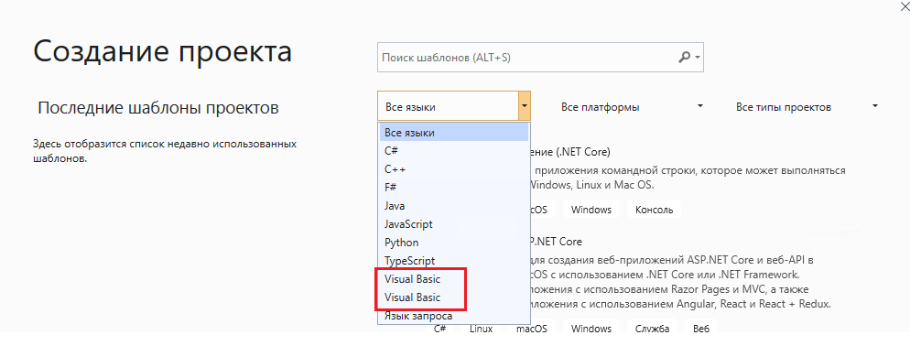Click the Последние шаблоны проектов label
The height and width of the screenshot is (346, 910).
click(x=158, y=107)
